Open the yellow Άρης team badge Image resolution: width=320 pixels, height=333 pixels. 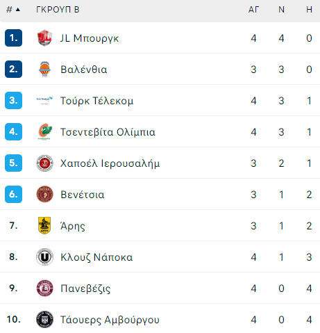point(44,225)
